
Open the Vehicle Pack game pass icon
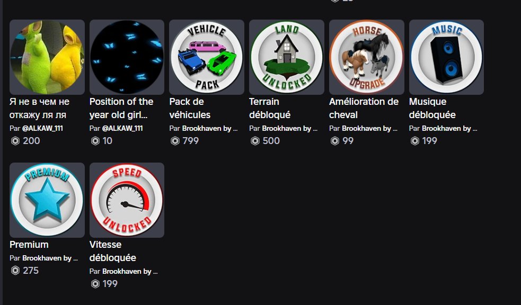207,57
